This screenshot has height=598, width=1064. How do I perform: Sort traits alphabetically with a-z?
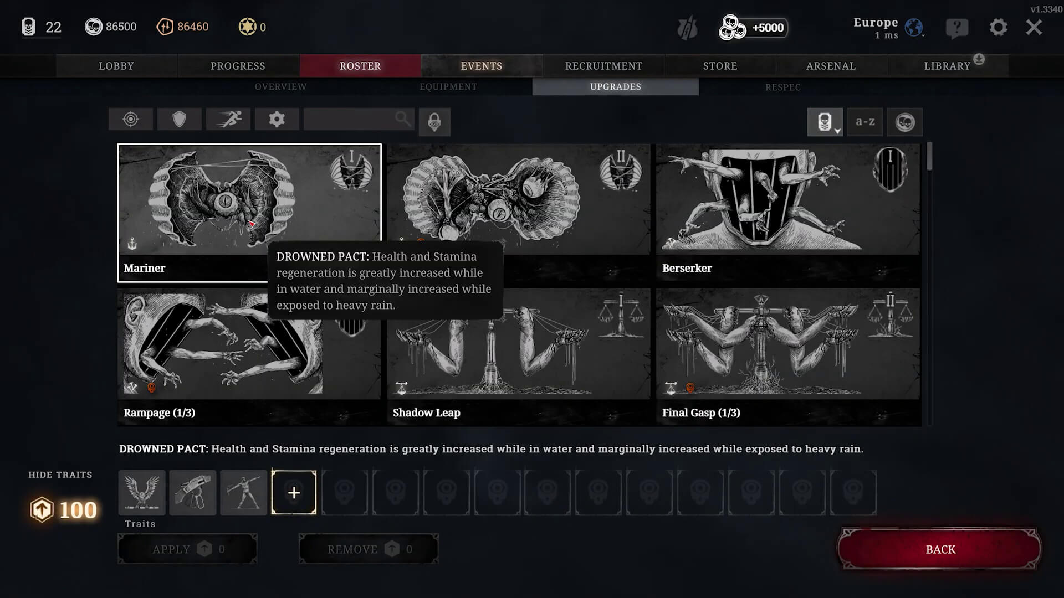pyautogui.click(x=865, y=122)
